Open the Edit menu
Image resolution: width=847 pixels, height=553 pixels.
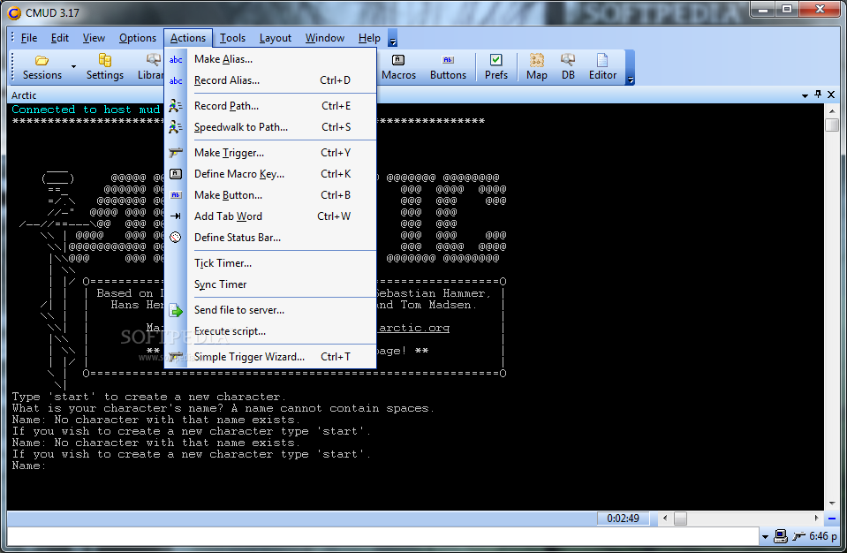59,38
